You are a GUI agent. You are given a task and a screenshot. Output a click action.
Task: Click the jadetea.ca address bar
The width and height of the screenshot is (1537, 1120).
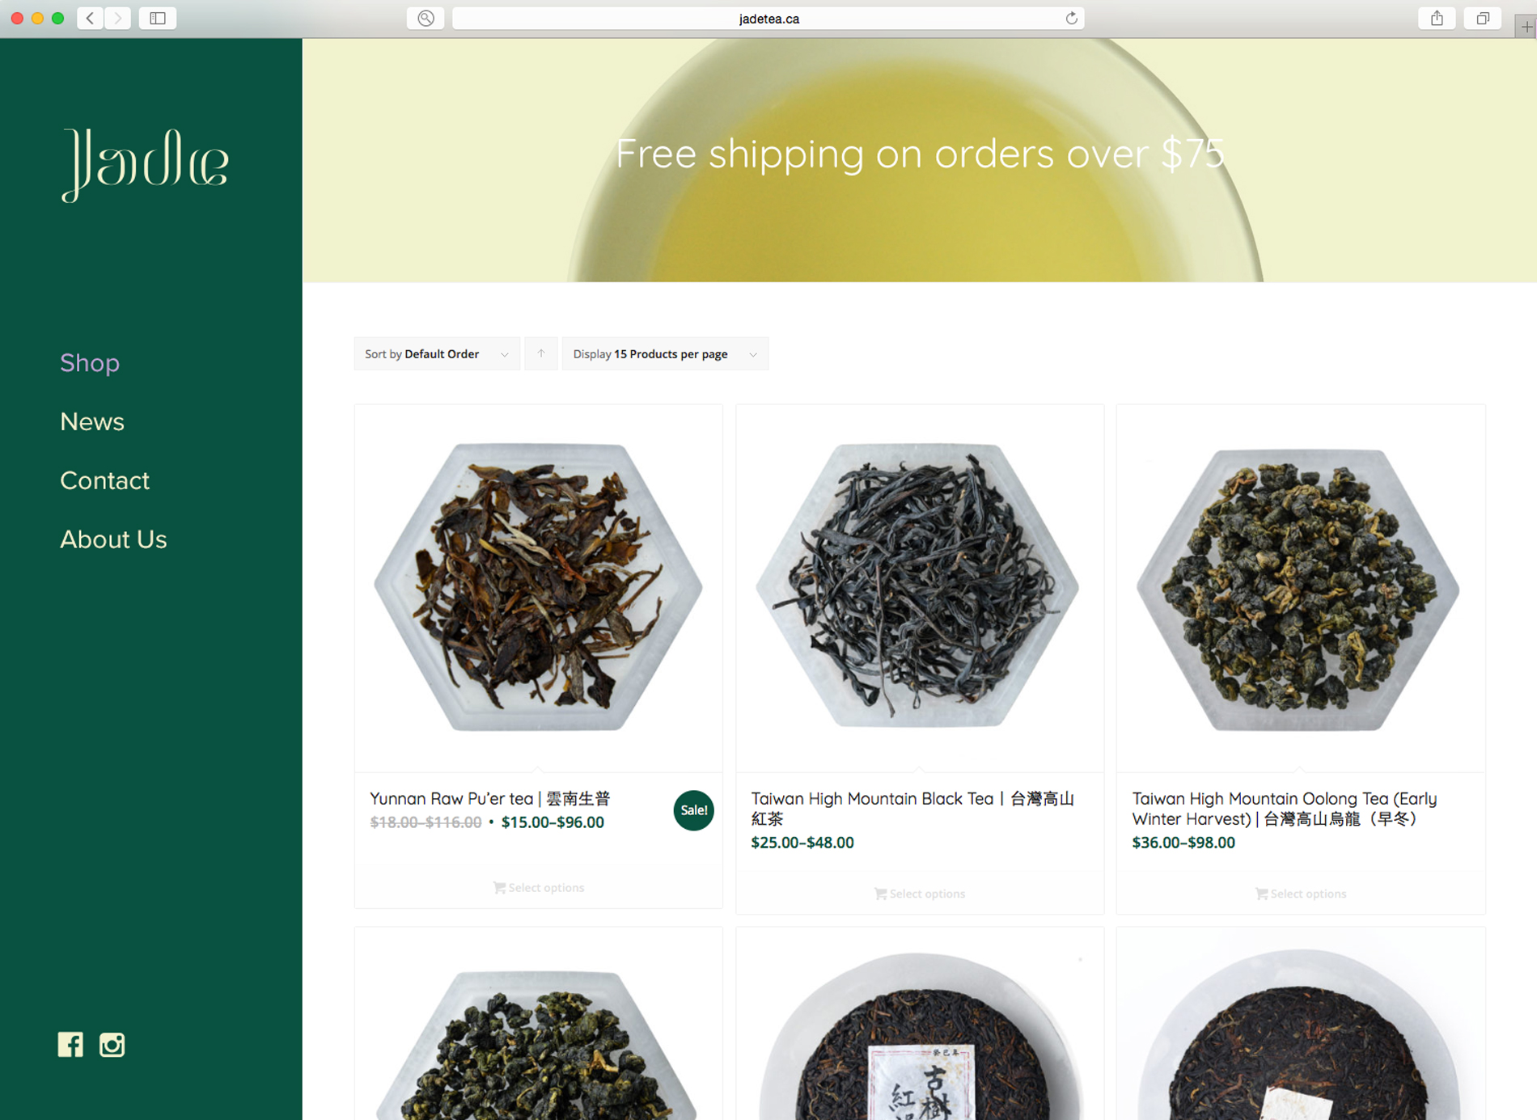tap(768, 18)
